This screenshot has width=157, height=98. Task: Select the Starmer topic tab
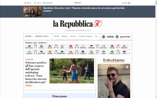pos(73,36)
